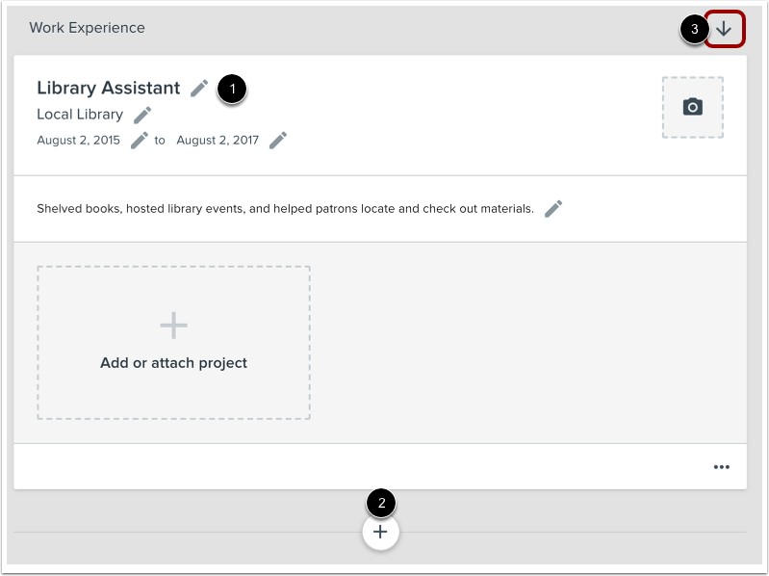Click the Local Library organization text
This screenshot has height=576, width=769.
tap(80, 115)
